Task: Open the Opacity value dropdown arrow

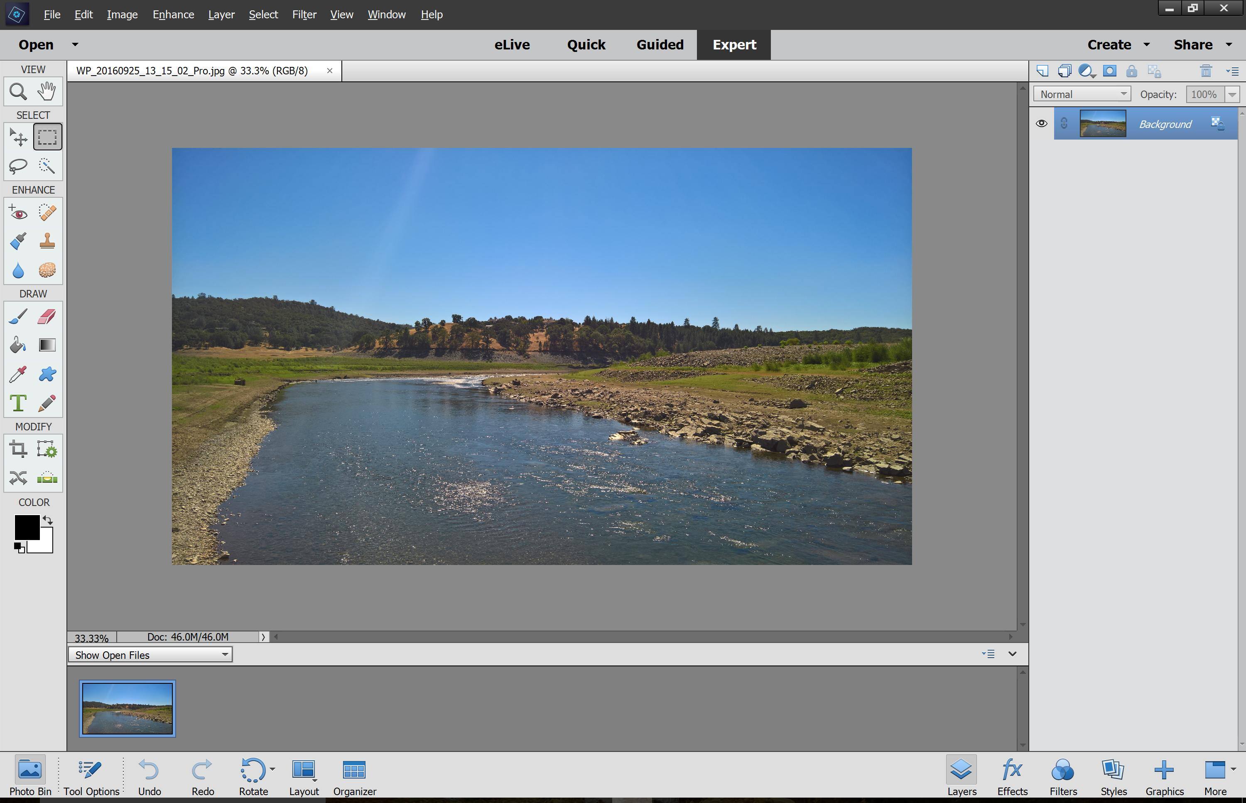Action: pyautogui.click(x=1232, y=94)
